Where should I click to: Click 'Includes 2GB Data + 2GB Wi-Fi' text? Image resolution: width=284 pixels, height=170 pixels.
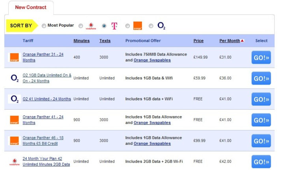pos(154,161)
